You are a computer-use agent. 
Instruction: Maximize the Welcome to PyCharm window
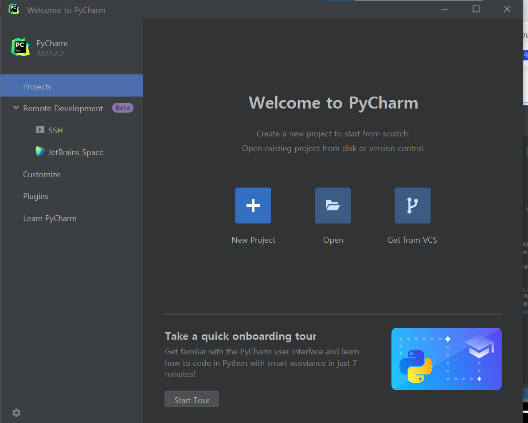coord(476,9)
